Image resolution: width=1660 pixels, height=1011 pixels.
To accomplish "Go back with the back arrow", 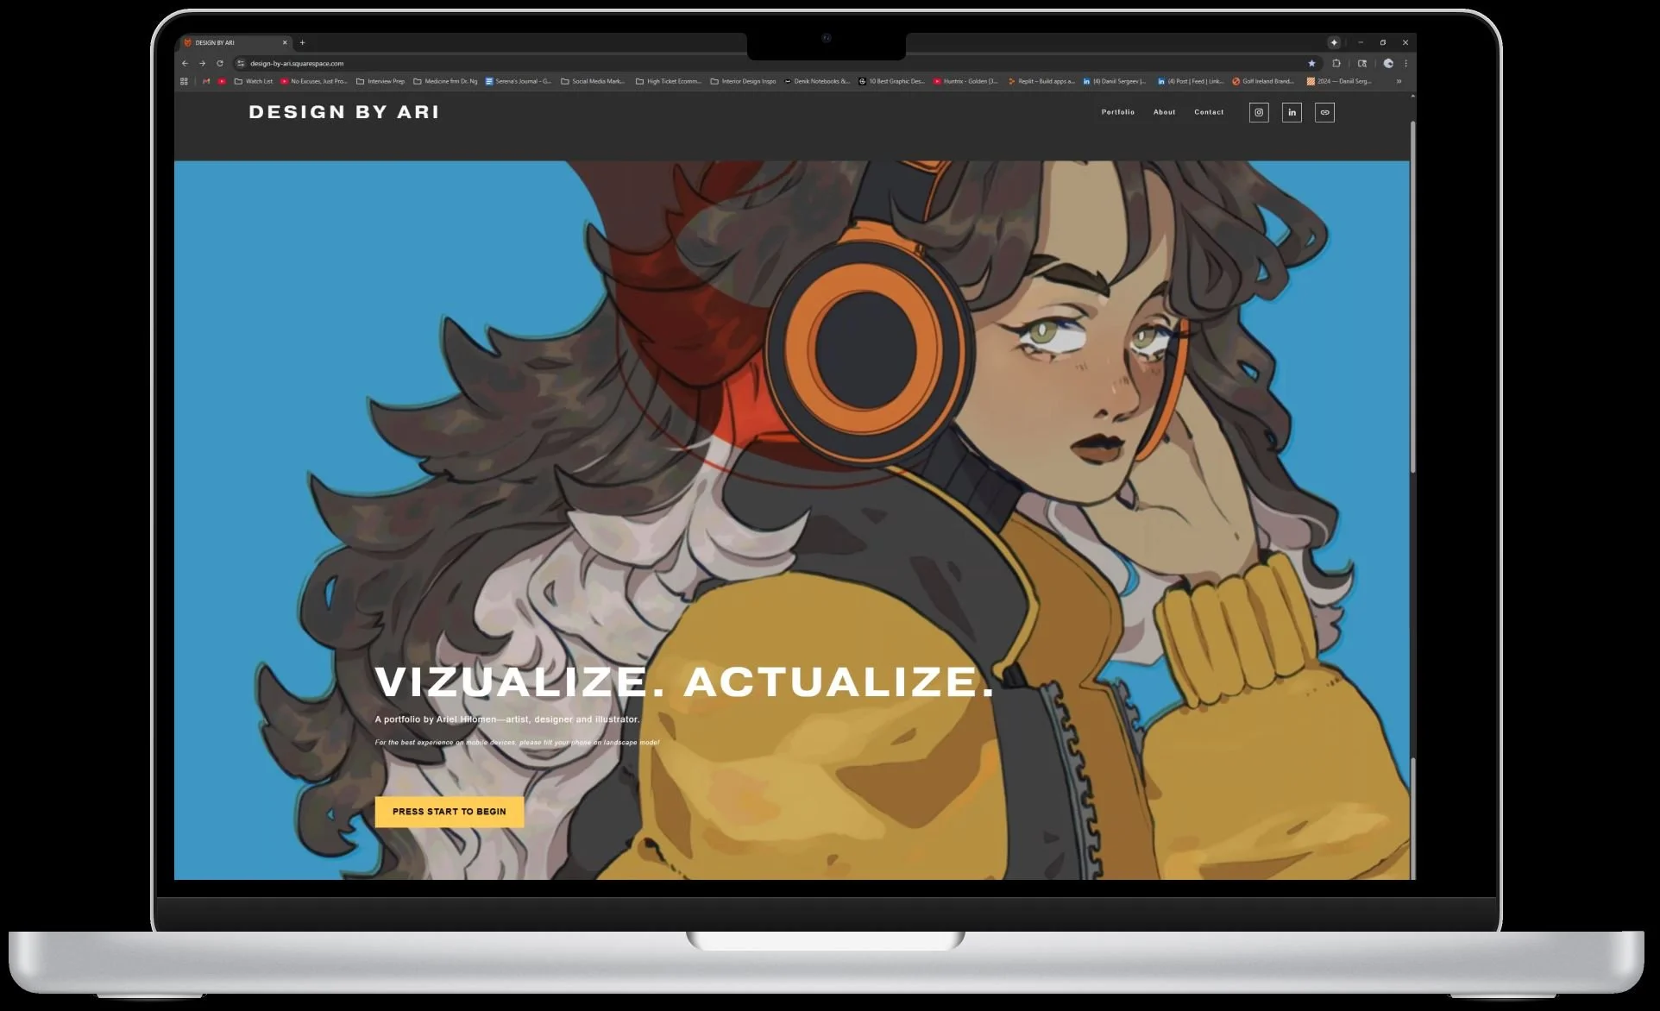I will pos(185,63).
